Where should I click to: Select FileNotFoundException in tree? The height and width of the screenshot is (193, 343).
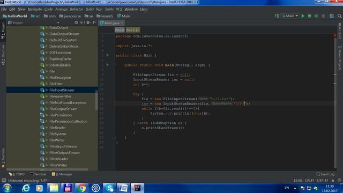68,102
